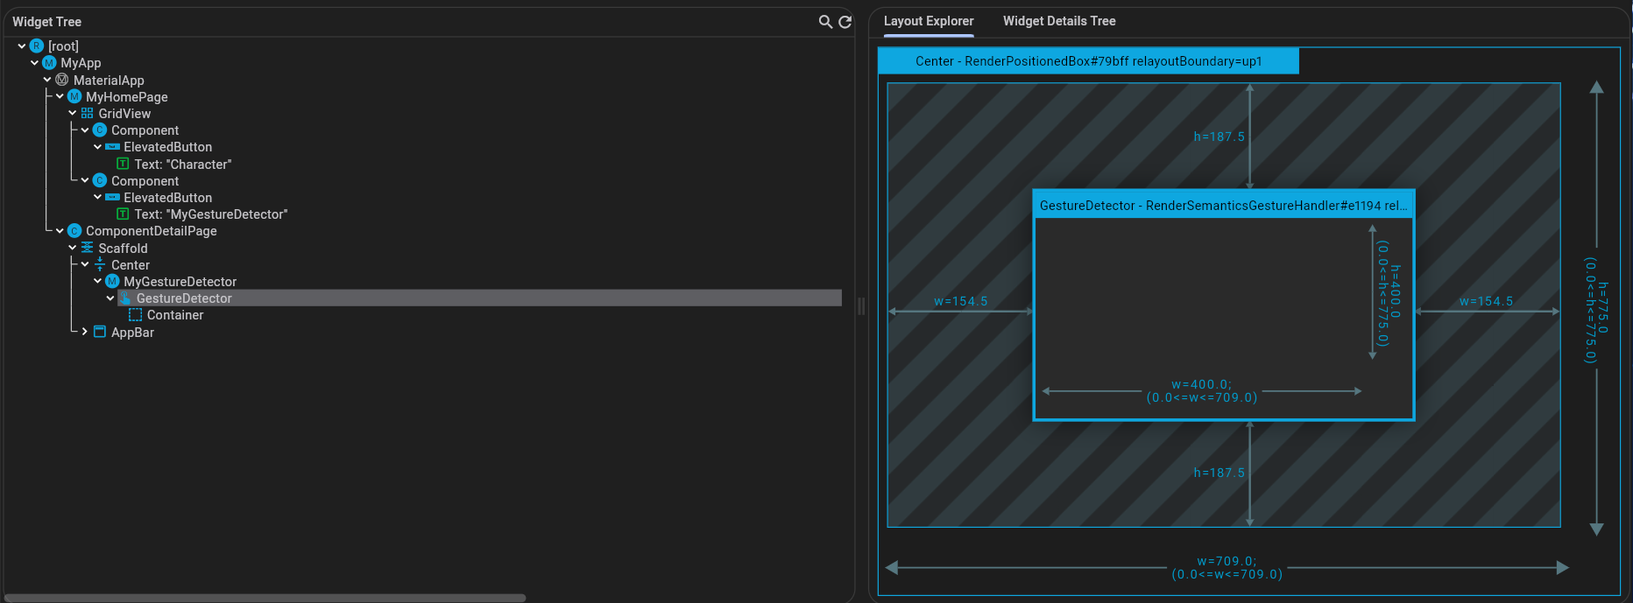Collapse the Center node
1633x603 pixels.
pos(85,264)
